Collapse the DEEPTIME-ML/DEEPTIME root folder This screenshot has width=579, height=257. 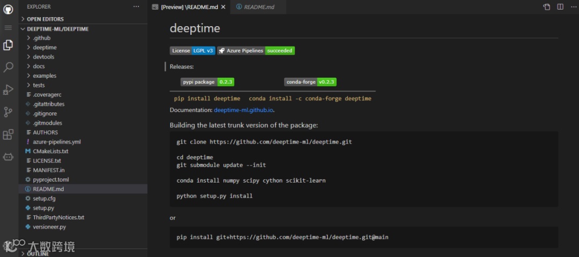pyautogui.click(x=83, y=29)
